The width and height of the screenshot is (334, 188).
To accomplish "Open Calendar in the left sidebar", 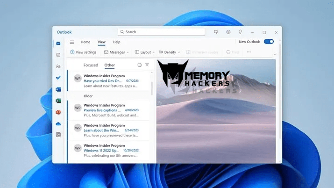I will (58, 55).
